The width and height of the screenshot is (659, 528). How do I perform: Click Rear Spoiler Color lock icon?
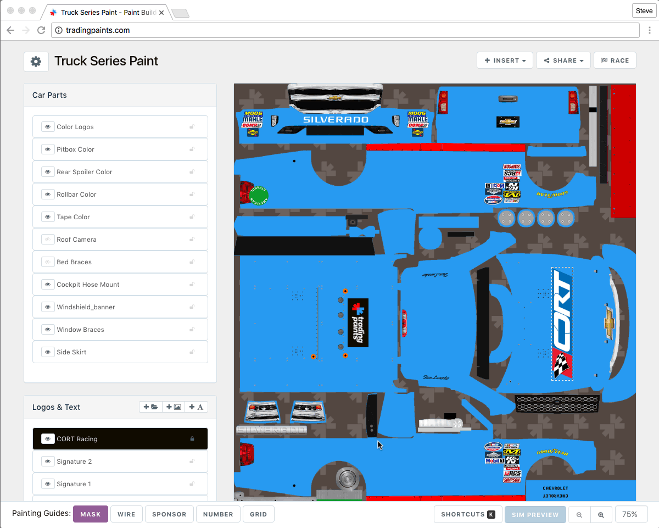tap(192, 172)
